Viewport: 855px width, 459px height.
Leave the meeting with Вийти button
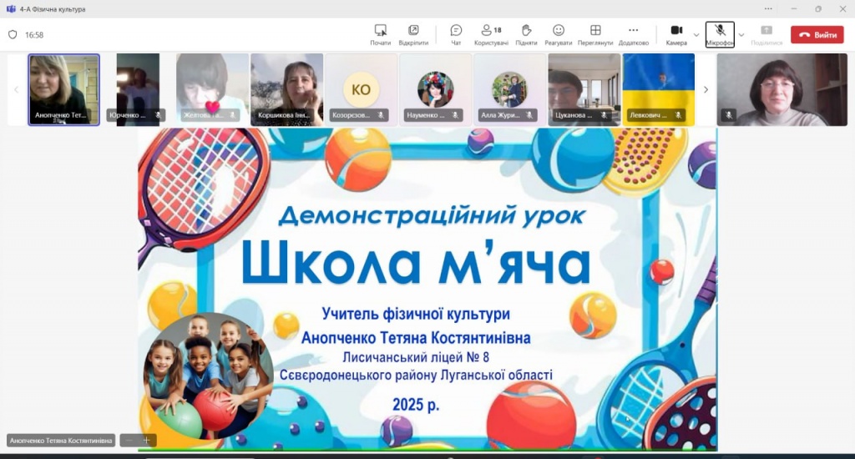coord(817,35)
